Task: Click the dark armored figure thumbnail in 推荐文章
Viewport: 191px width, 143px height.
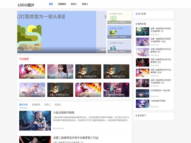Action: pos(142,83)
